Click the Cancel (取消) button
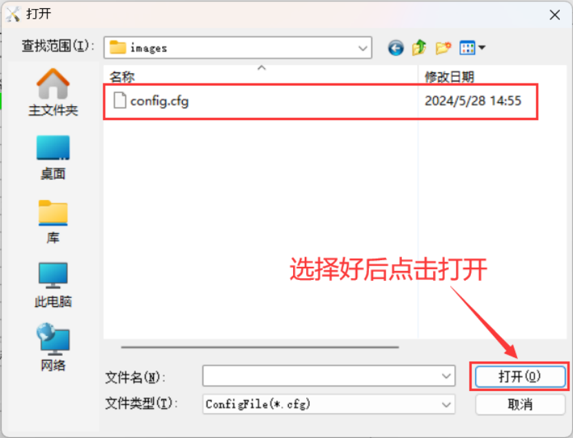 click(x=520, y=404)
